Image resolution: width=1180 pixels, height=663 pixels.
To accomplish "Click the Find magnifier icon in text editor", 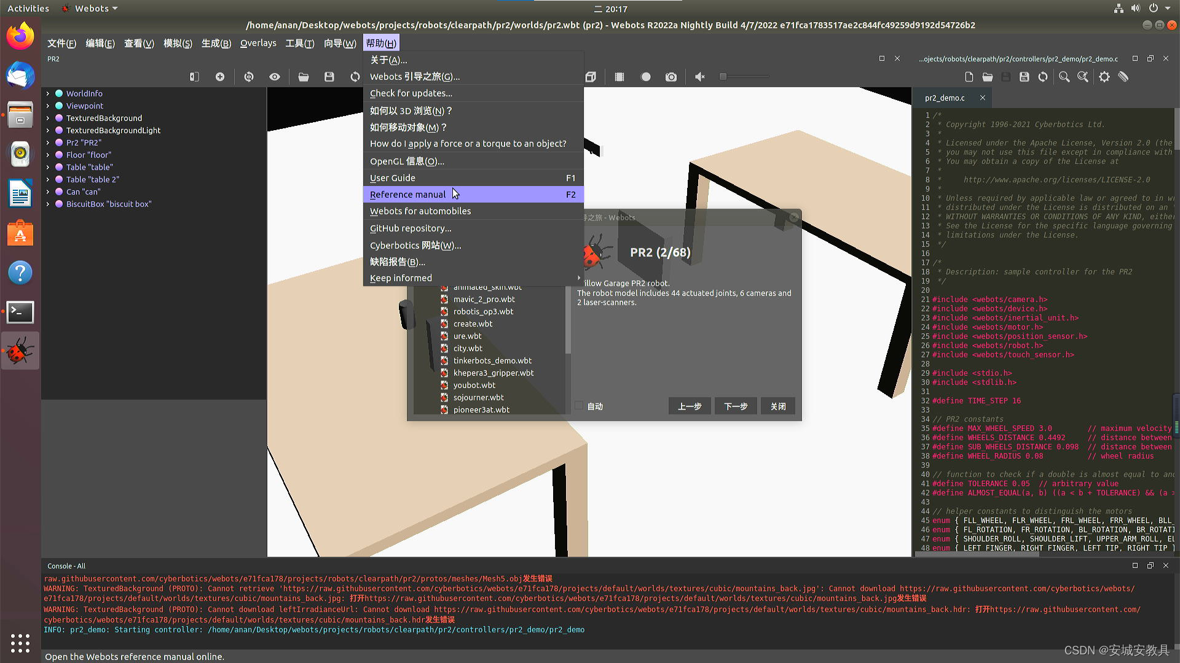I will point(1064,77).
